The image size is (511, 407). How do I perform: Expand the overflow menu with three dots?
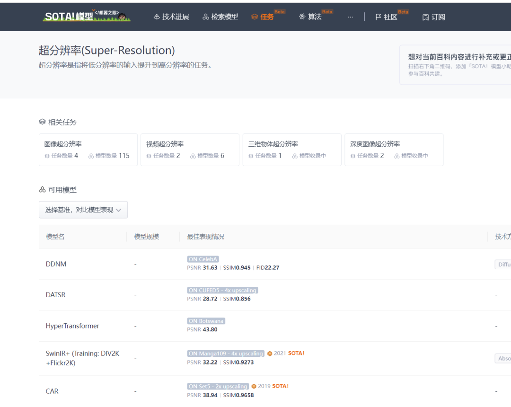click(350, 17)
